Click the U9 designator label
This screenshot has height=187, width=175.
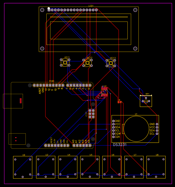coord(24,155)
